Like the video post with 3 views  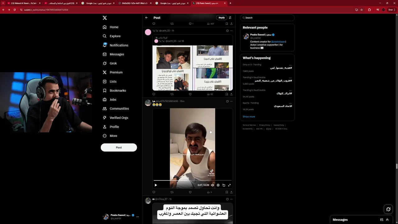[x=190, y=192]
